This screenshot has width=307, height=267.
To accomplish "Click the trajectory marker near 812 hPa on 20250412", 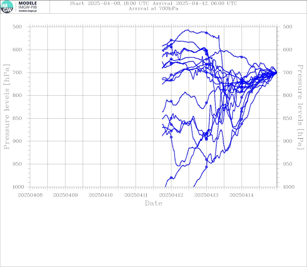I will [171, 101].
